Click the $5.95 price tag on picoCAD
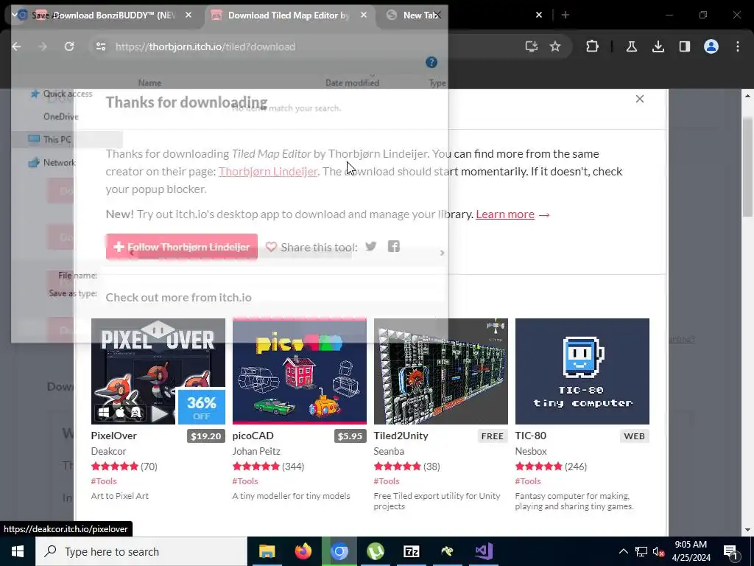754x566 pixels. click(350, 436)
